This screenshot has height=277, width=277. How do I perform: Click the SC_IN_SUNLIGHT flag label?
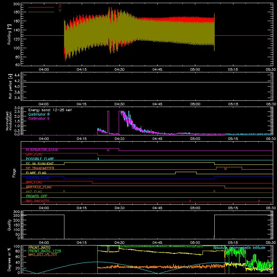coord(40,163)
